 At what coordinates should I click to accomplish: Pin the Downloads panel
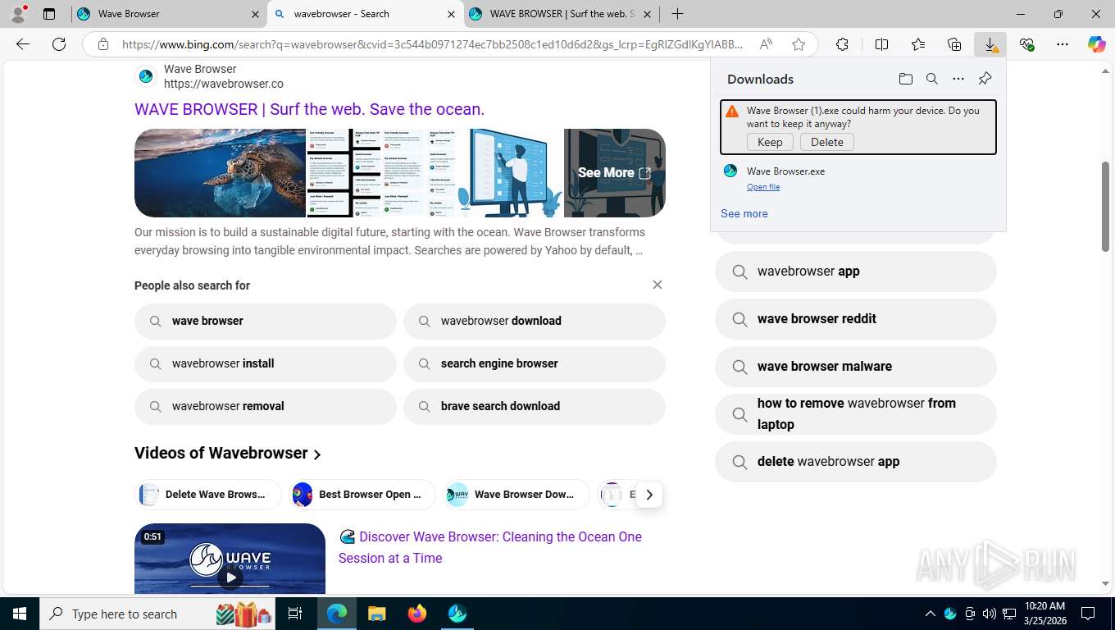[985, 79]
